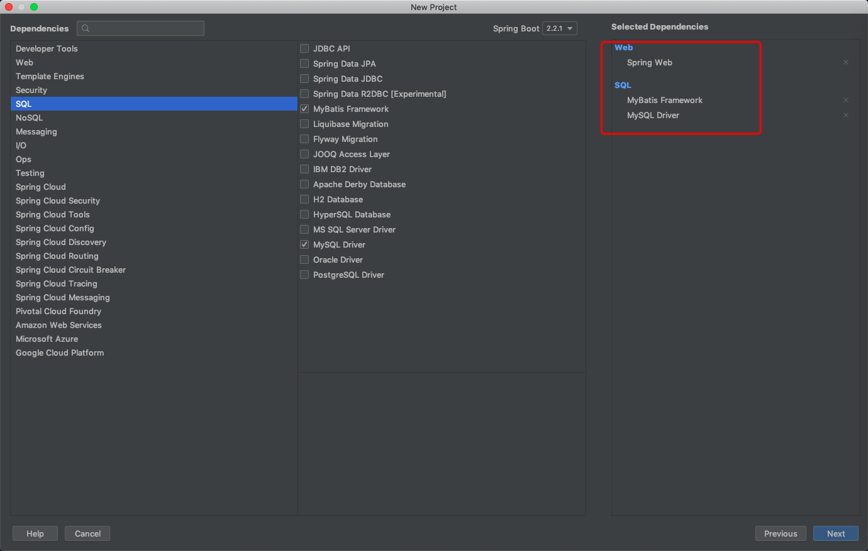Remove Spring Web from selected dependencies
The height and width of the screenshot is (551, 868).
click(846, 62)
